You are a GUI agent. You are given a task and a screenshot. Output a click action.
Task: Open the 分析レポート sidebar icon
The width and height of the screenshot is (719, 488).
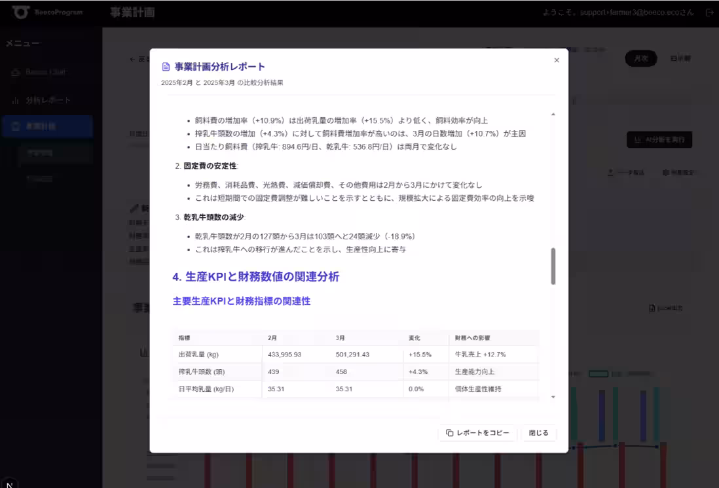click(x=15, y=100)
